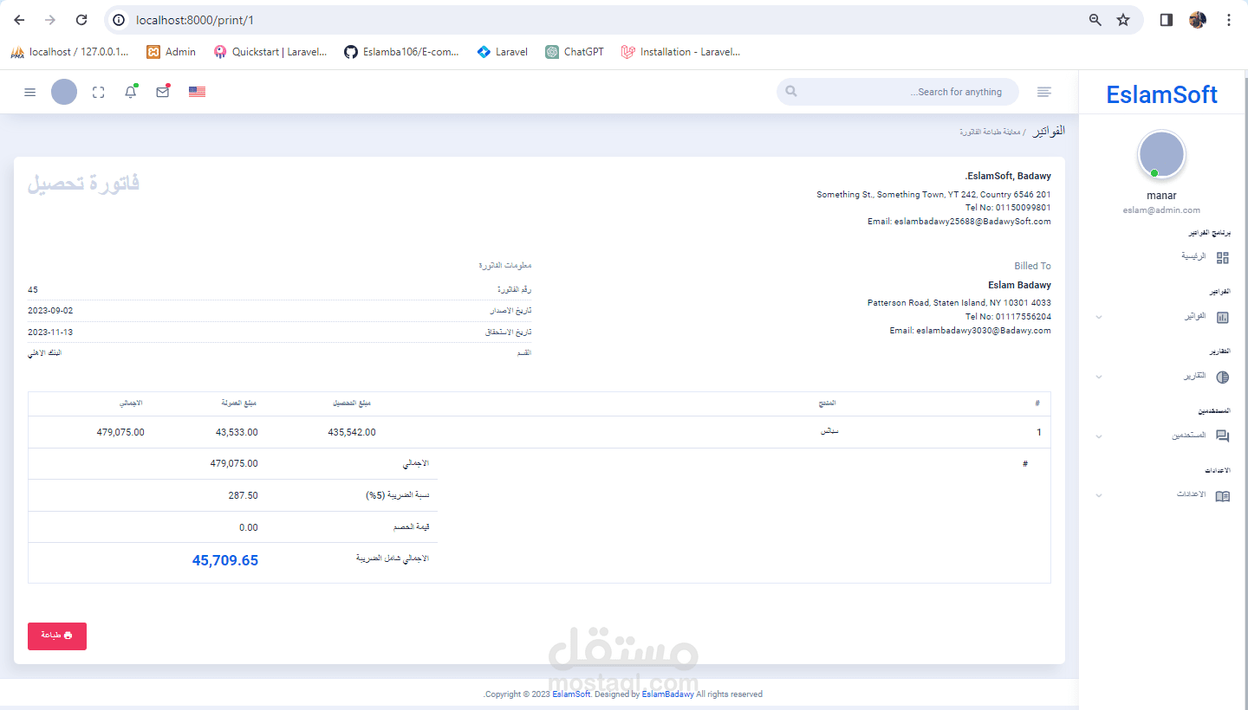Click the manar user name
1248x710 pixels.
click(1161, 196)
